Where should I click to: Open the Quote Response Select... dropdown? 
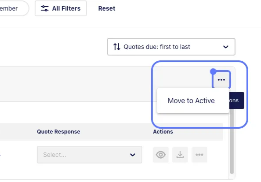pyautogui.click(x=90, y=155)
